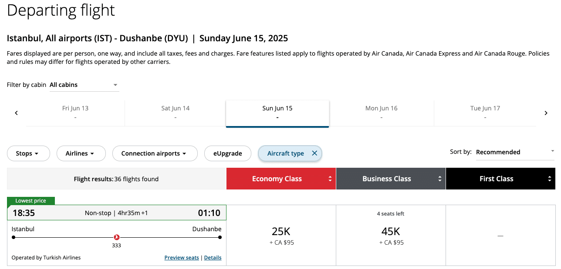The width and height of the screenshot is (561, 269).
Task: Sort by First Class column arrows
Action: (x=550, y=179)
